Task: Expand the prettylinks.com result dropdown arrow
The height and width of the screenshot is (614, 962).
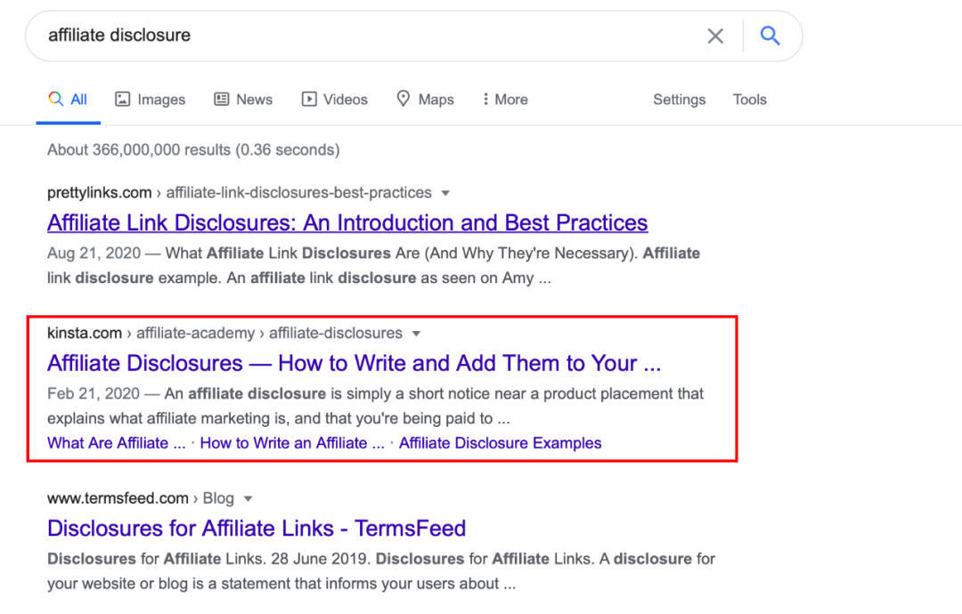Action: 446,193
